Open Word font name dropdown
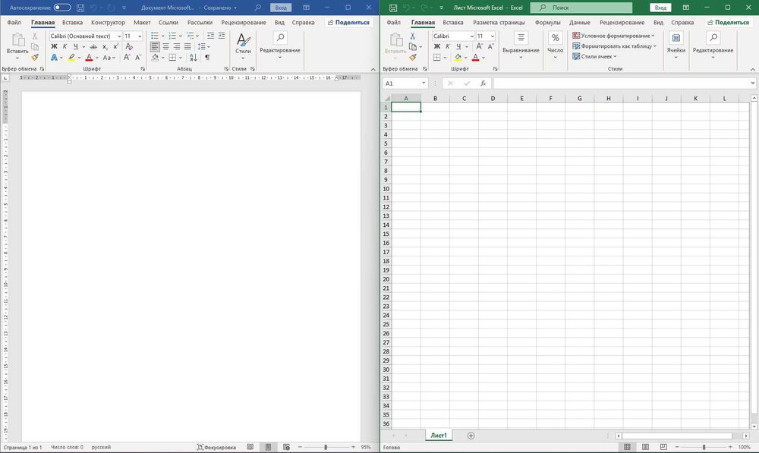The width and height of the screenshot is (759, 453). click(119, 36)
